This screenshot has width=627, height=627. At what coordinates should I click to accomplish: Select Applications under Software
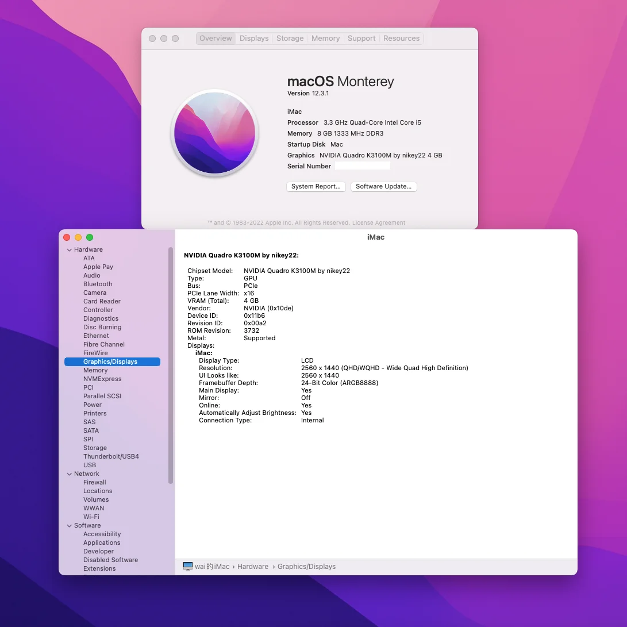pos(102,543)
